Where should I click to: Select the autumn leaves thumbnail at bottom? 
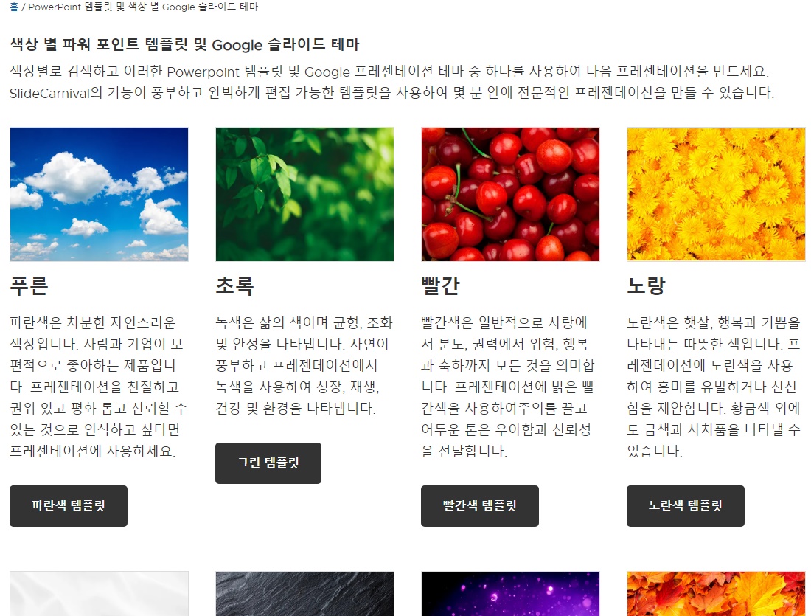point(715,594)
